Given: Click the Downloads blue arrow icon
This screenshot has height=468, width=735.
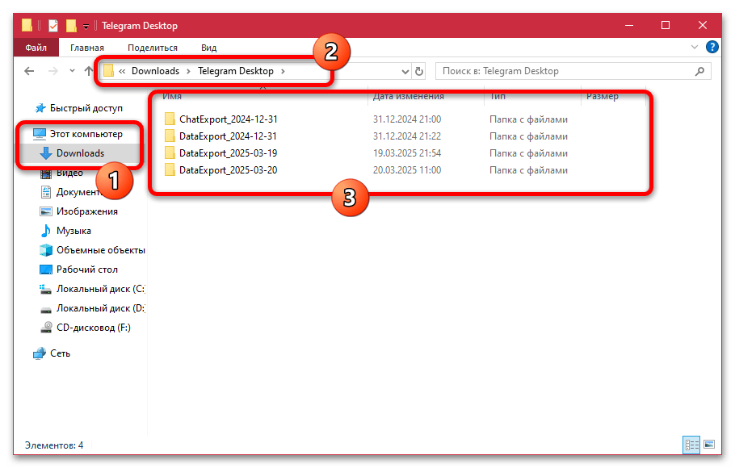Looking at the screenshot, I should point(46,153).
